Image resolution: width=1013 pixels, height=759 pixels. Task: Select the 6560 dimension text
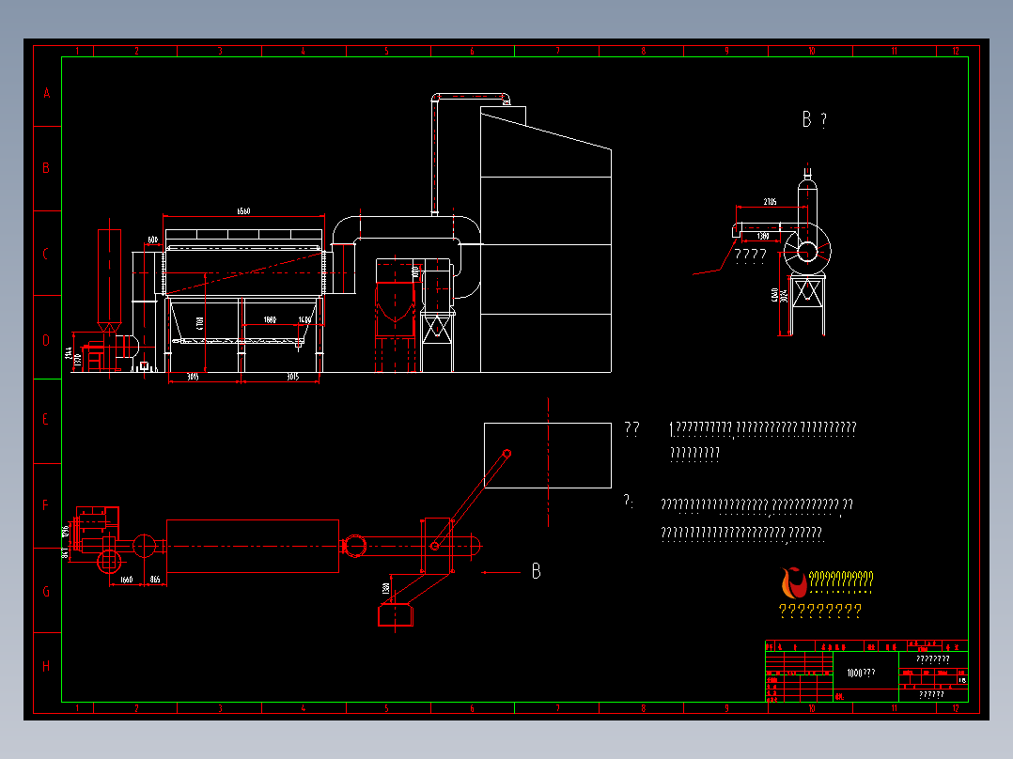click(x=243, y=211)
